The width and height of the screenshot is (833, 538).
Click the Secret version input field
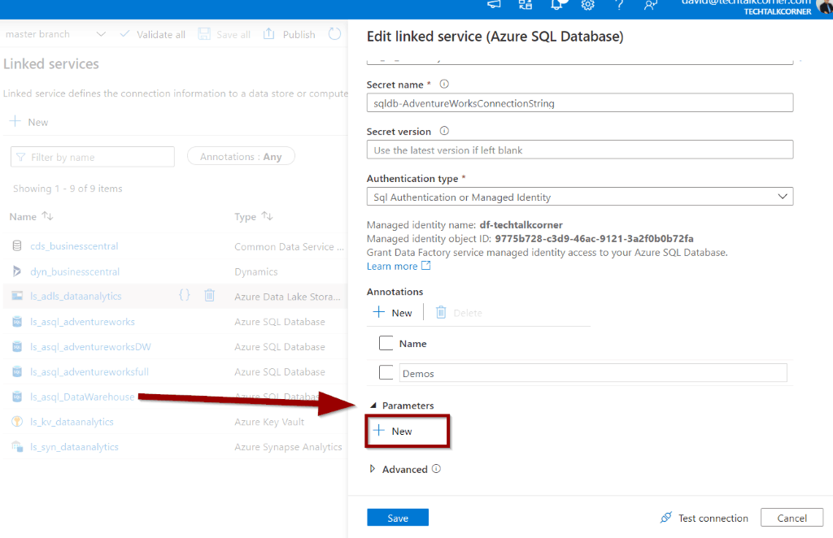click(x=579, y=150)
